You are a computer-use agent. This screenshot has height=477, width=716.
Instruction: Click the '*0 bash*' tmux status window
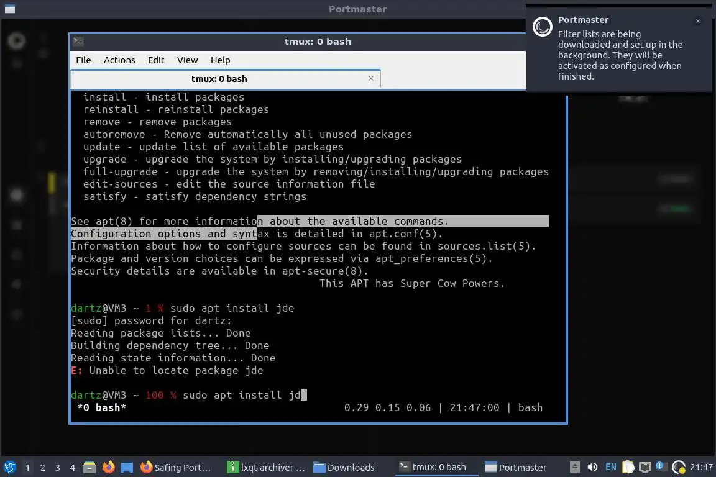point(101,407)
